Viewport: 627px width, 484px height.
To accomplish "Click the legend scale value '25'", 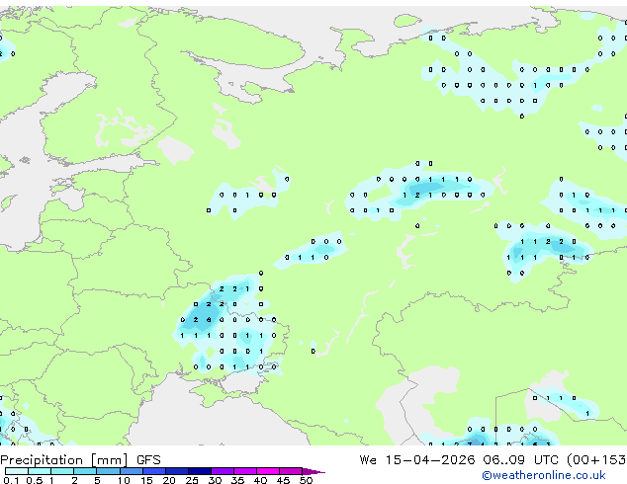I will pos(192,480).
